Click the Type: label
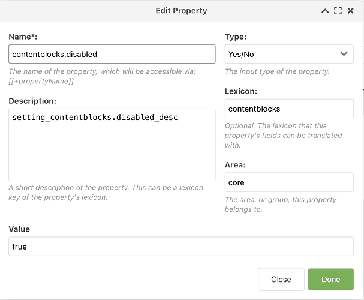Image resolution: width=364 pixels, height=300 pixels. tap(235, 37)
